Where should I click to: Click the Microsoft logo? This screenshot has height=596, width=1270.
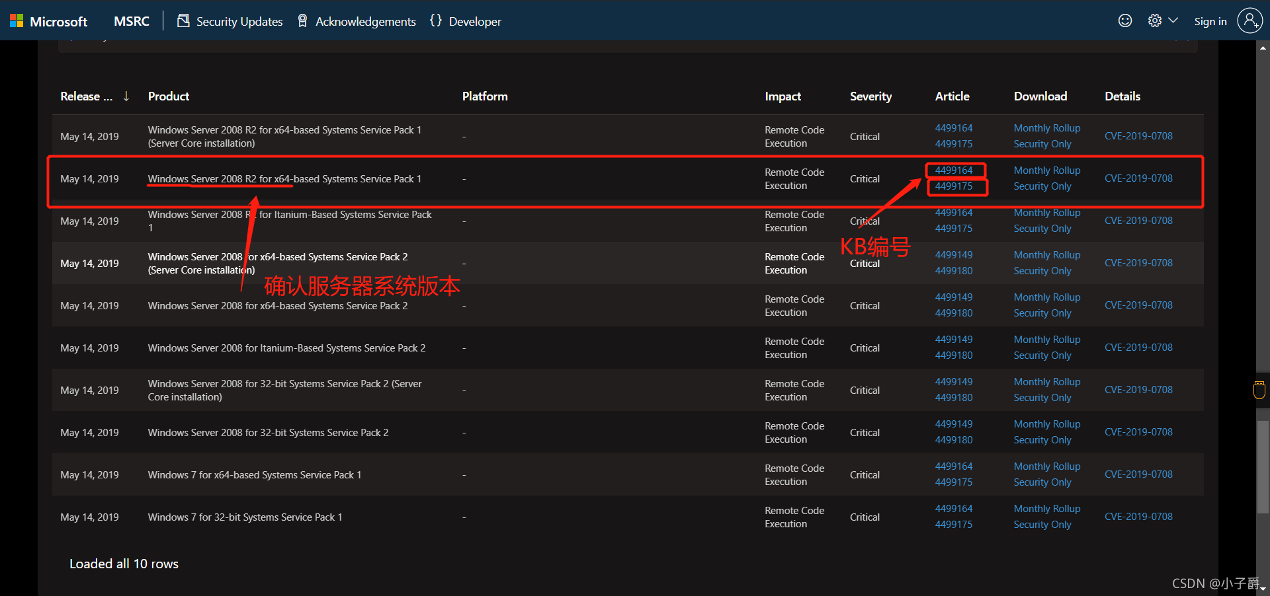coord(48,21)
